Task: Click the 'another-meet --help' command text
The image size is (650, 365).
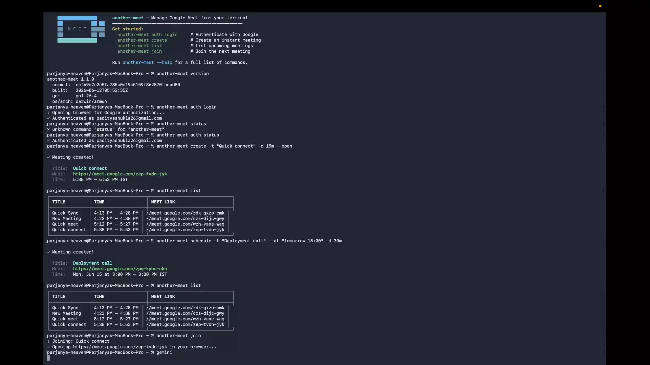Action: point(147,63)
